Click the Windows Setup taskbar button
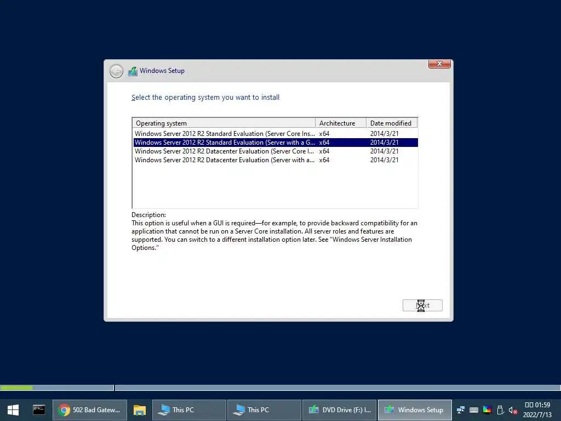Viewport: 561px width, 421px height. pyautogui.click(x=415, y=410)
